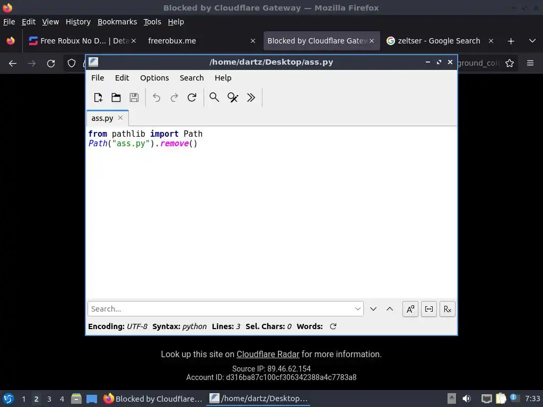Bookmark this page with the star

coord(510,64)
